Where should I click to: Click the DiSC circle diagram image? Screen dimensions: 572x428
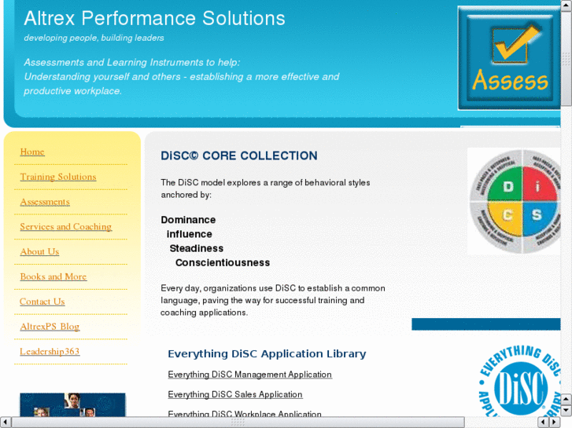pyautogui.click(x=514, y=201)
